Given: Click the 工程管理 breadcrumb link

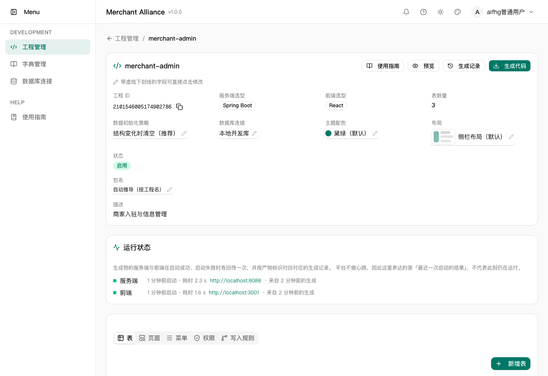Looking at the screenshot, I should pyautogui.click(x=127, y=38).
